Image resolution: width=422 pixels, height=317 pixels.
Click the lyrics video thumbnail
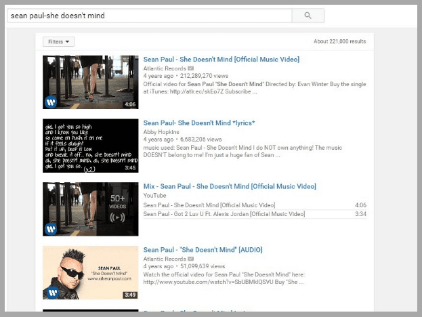coord(90,146)
